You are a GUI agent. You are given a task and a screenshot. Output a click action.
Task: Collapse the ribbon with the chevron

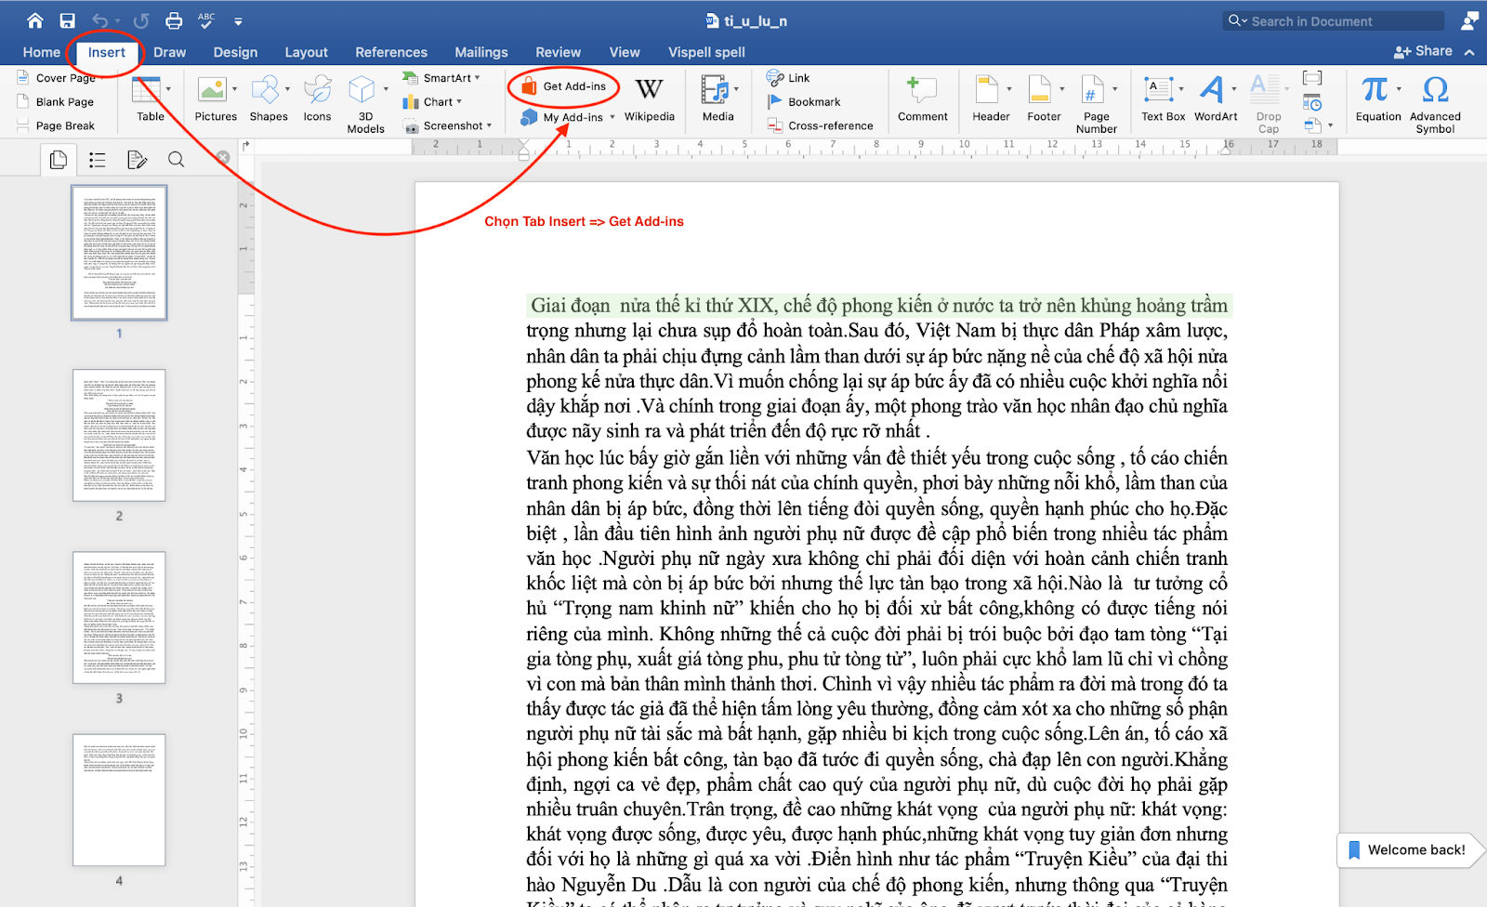(1469, 52)
